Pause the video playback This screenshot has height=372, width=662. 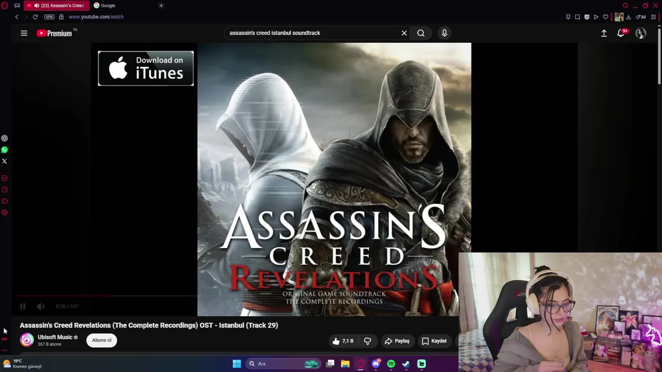click(23, 306)
